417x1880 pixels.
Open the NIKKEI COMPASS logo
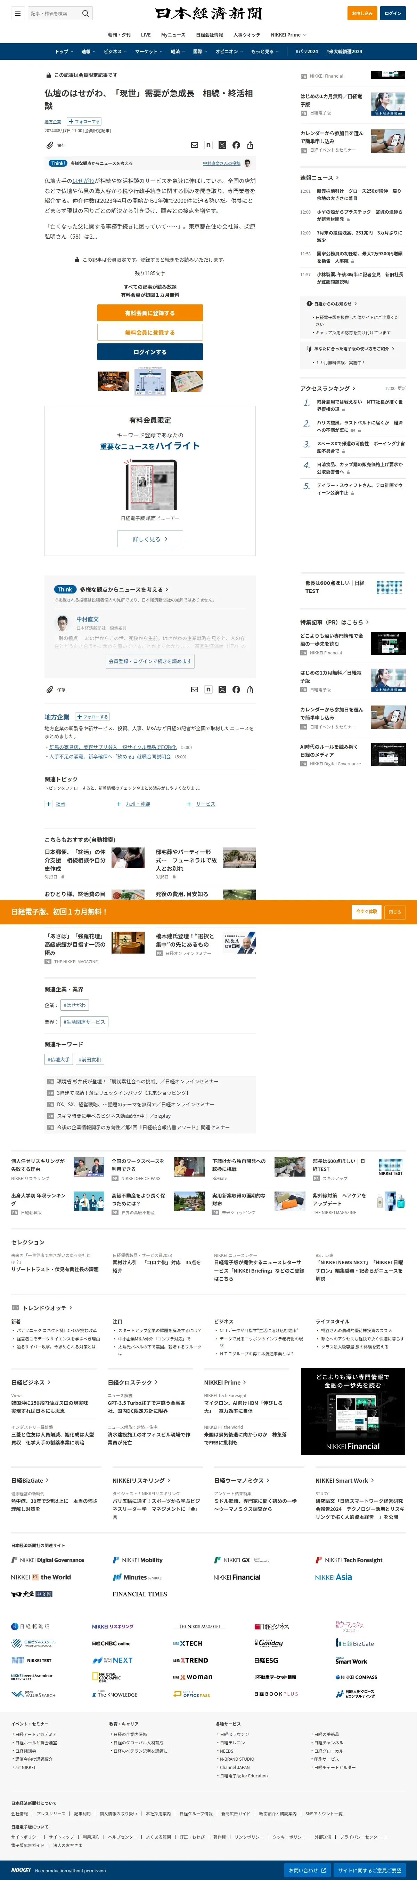[x=357, y=1676]
